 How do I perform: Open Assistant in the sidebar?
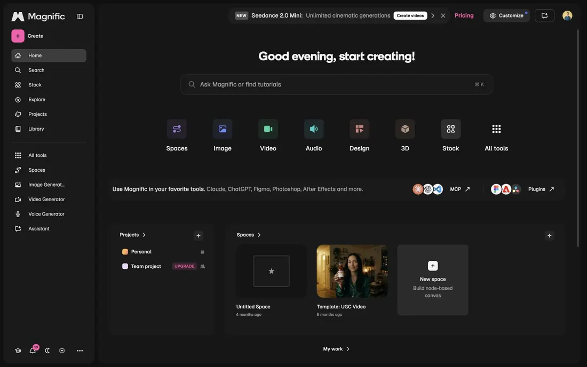coord(49,229)
